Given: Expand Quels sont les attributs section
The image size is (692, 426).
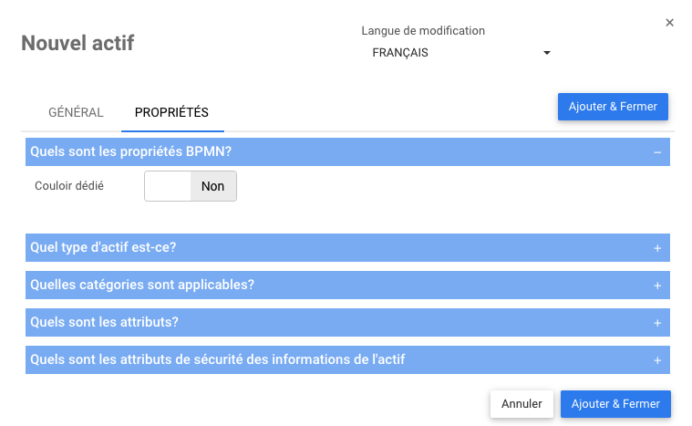Looking at the screenshot, I should [104, 322].
